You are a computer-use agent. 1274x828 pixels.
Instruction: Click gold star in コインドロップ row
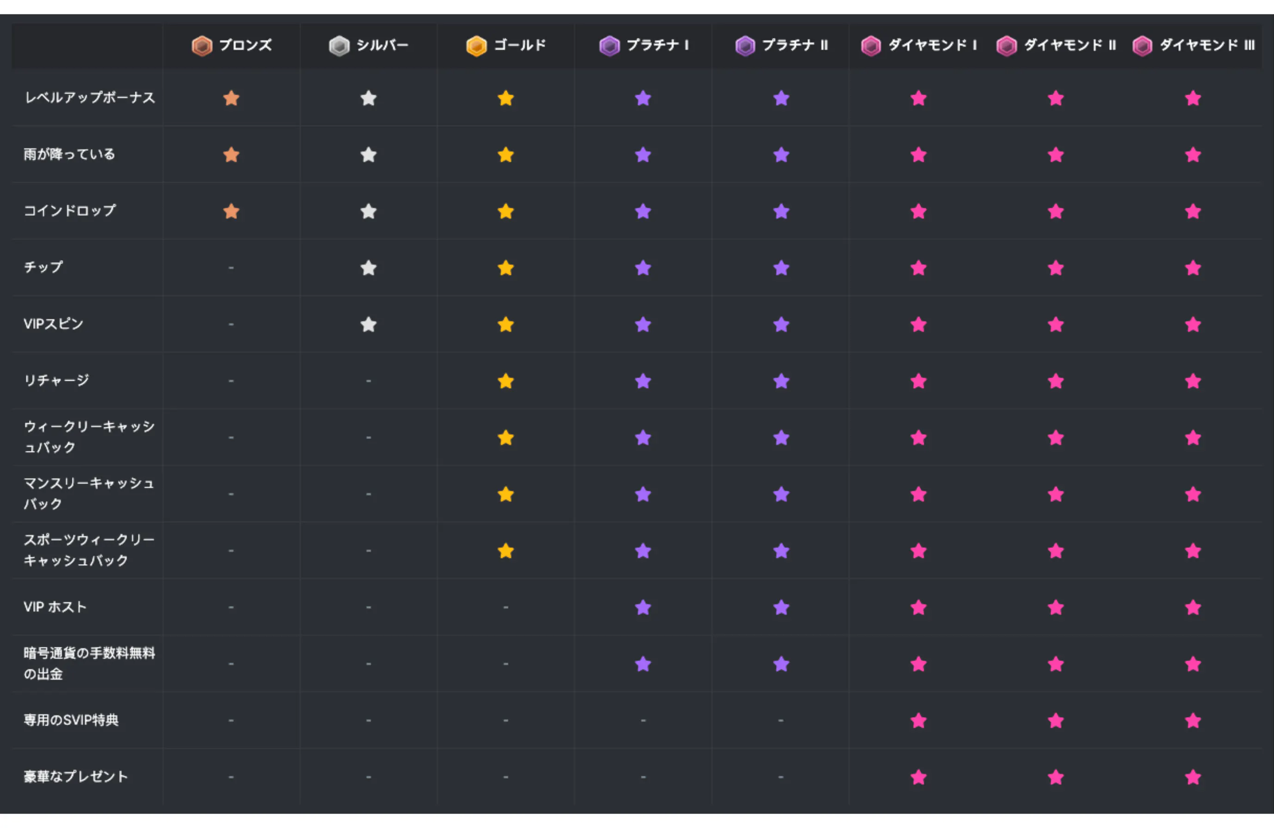click(x=506, y=212)
